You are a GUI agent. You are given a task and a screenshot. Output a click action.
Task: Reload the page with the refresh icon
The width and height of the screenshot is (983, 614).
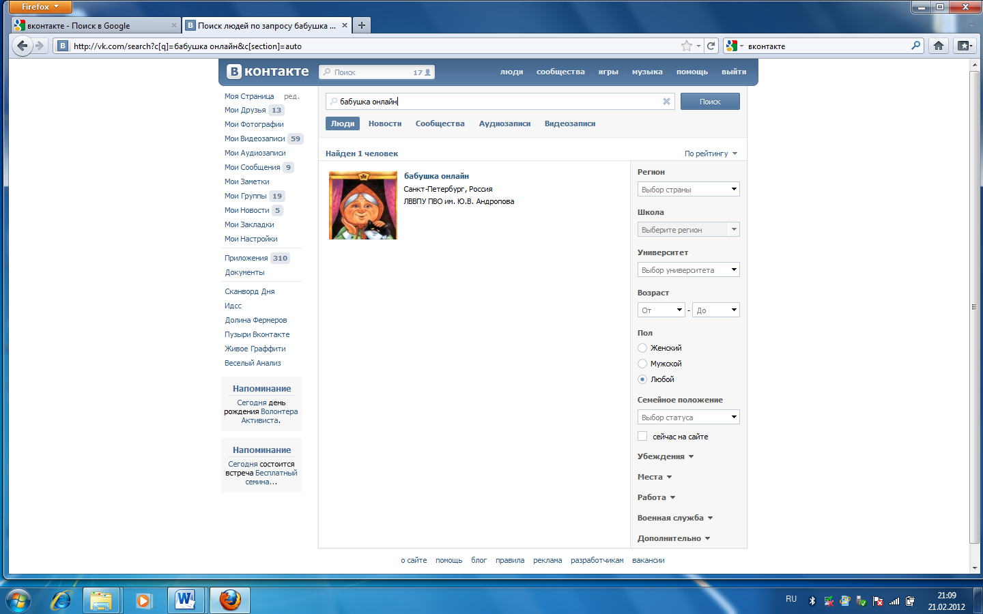coord(711,46)
